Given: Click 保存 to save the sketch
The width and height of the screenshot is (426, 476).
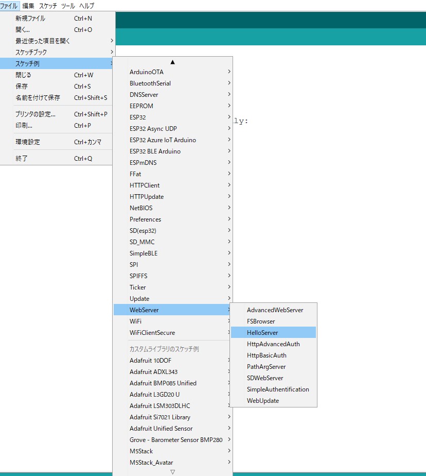Looking at the screenshot, I should 57,87.
